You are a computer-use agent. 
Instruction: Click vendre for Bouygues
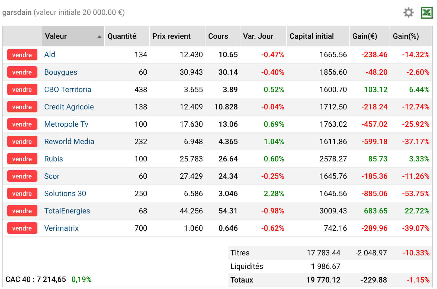point(22,72)
